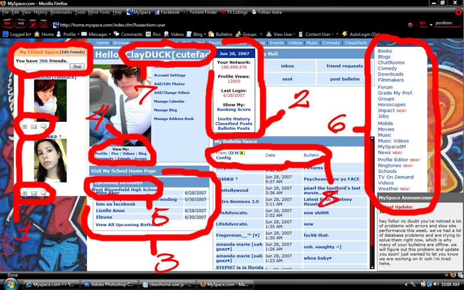Click Account Settings link

click(x=169, y=75)
